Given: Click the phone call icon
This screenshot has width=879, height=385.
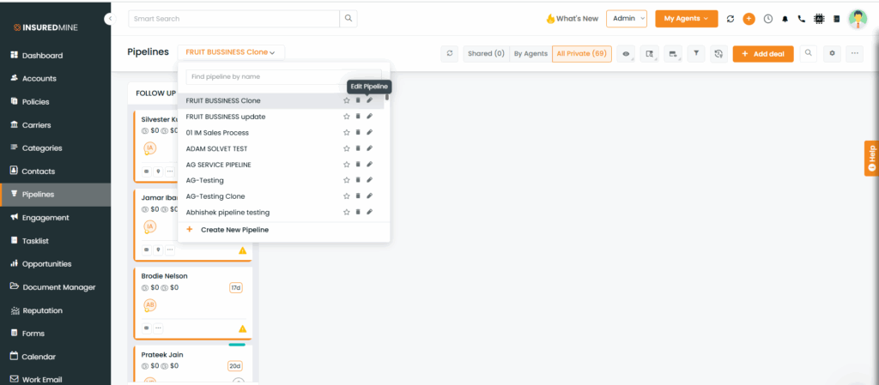Looking at the screenshot, I should [x=802, y=19].
